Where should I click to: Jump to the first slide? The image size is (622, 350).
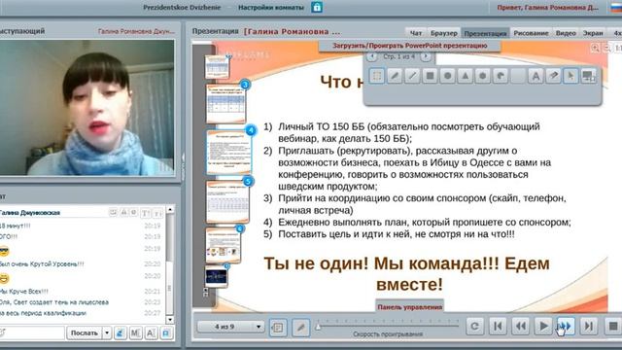click(498, 327)
